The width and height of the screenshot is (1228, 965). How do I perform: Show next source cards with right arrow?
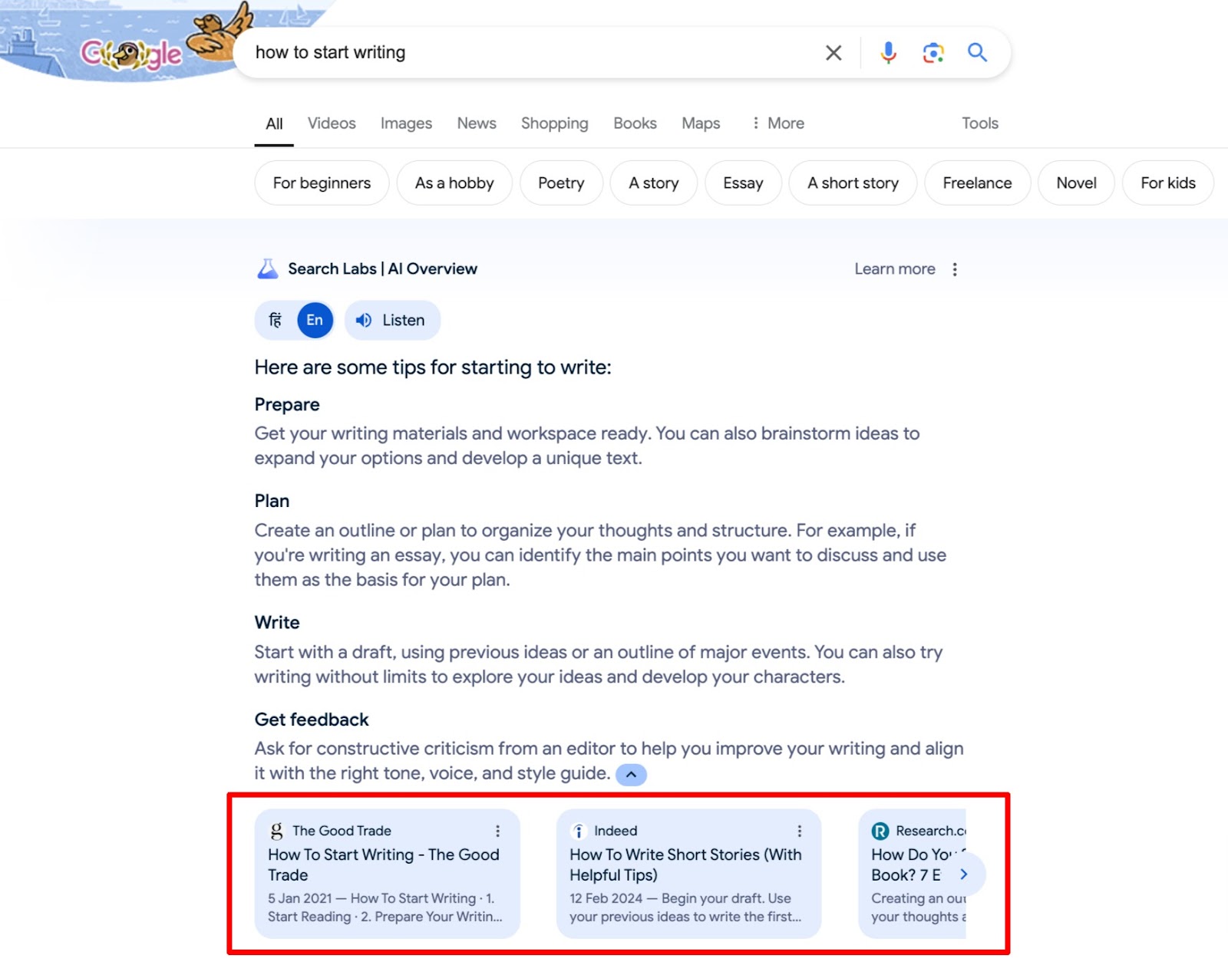(964, 874)
